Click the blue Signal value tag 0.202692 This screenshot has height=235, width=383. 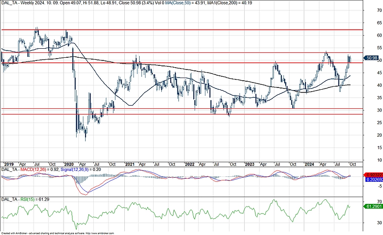(x=374, y=180)
